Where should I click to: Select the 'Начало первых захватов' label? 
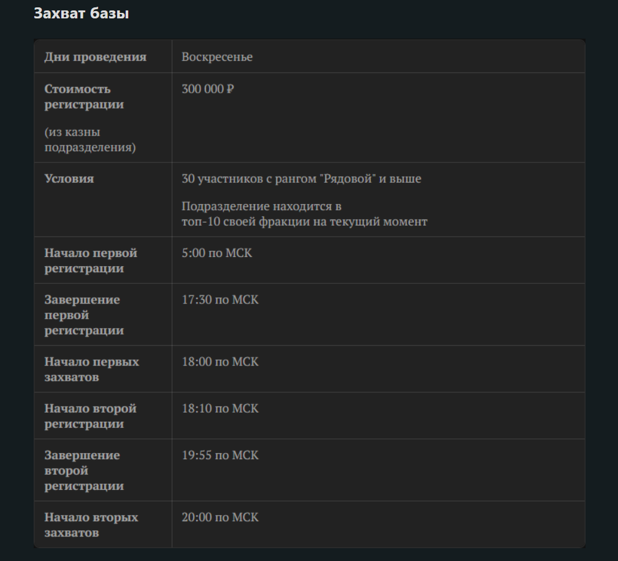(x=91, y=369)
